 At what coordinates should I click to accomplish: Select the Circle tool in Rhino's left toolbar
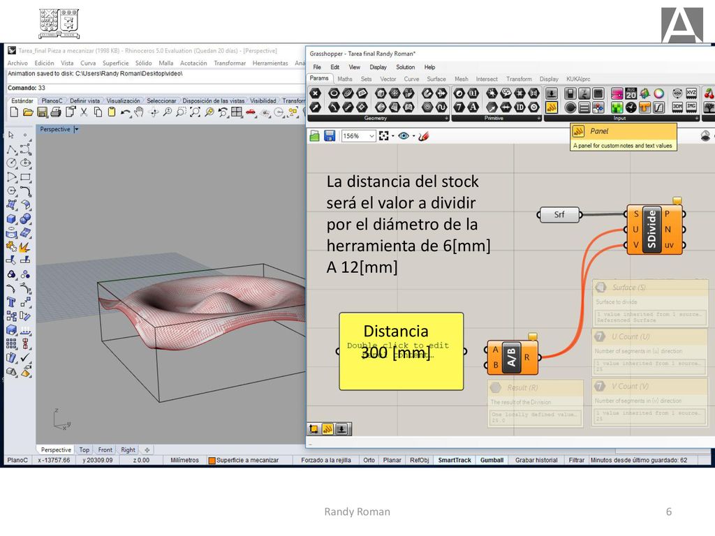(x=11, y=163)
